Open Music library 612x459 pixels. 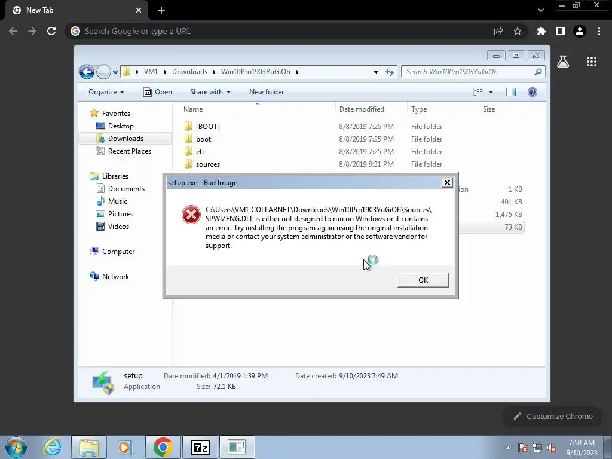click(118, 201)
